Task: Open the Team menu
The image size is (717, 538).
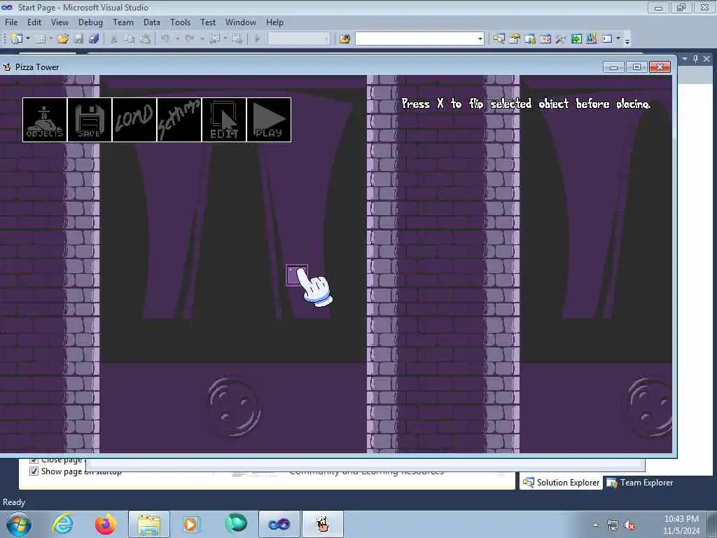Action: click(x=123, y=22)
